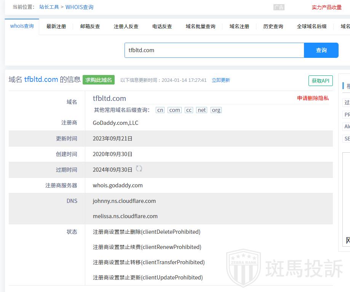Go to the 域名批量查询 tab

200,26
